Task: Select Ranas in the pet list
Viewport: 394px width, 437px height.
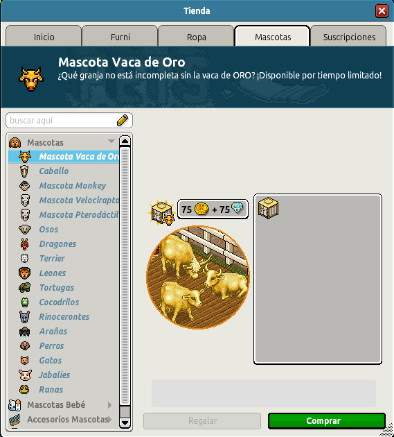Action: [x=51, y=390]
